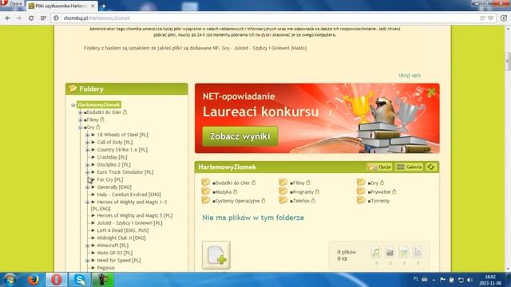
Task: Expand Call of Duty [PL] folder
Action: click(87, 142)
